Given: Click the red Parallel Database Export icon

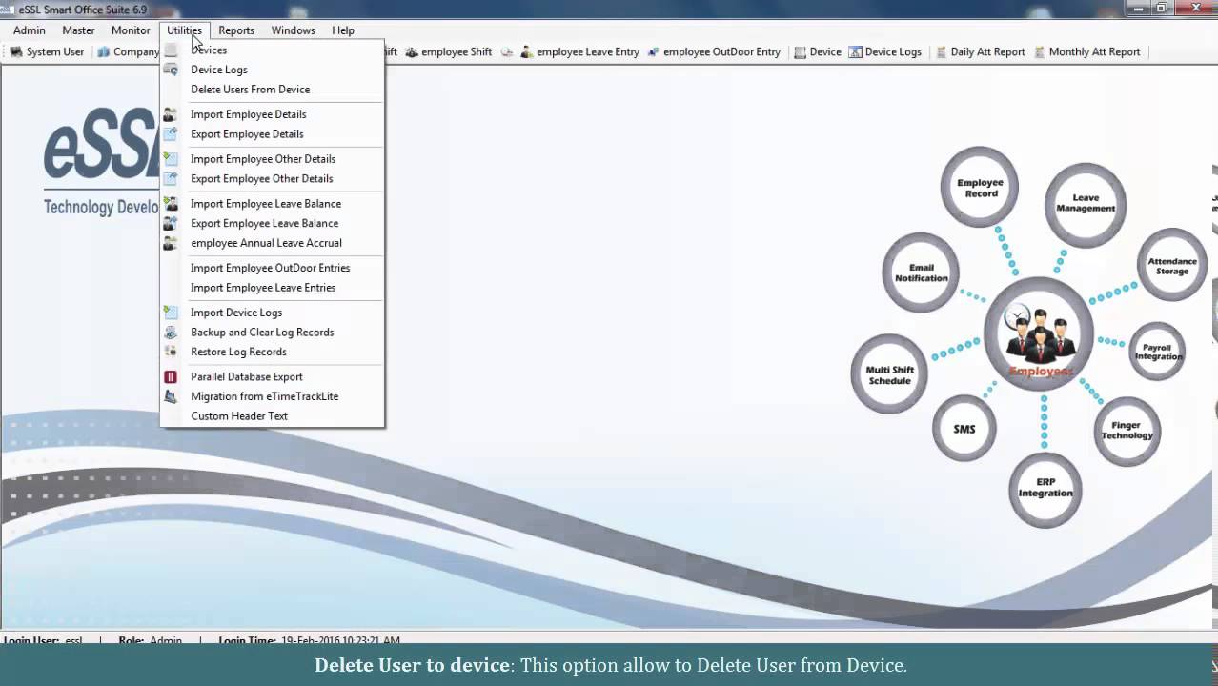Looking at the screenshot, I should tap(171, 377).
